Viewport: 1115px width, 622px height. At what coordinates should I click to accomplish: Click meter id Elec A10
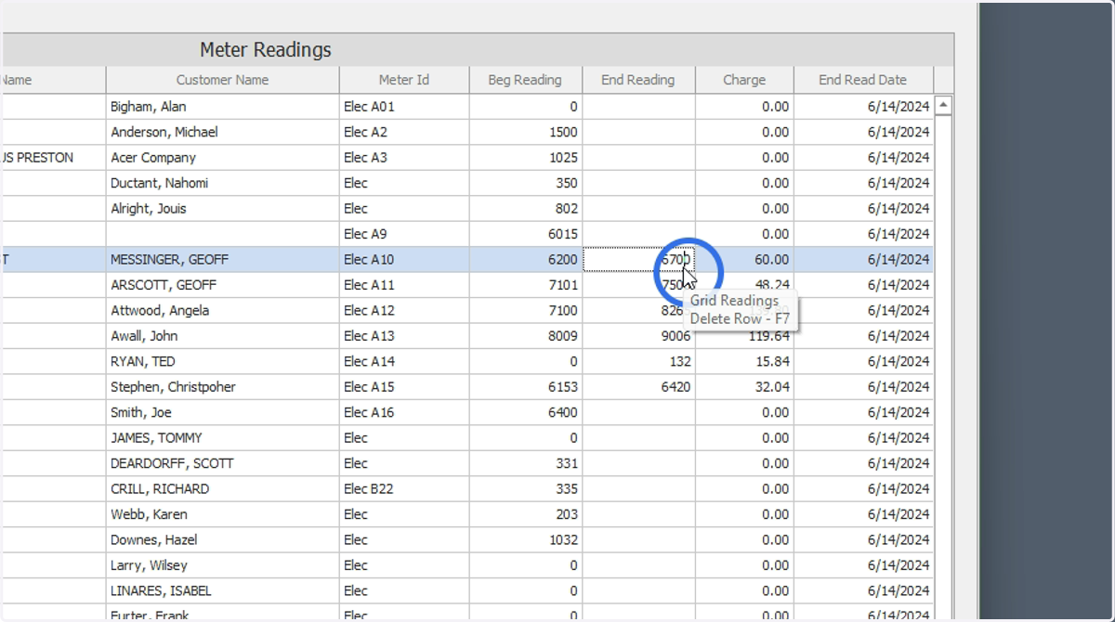(x=369, y=260)
